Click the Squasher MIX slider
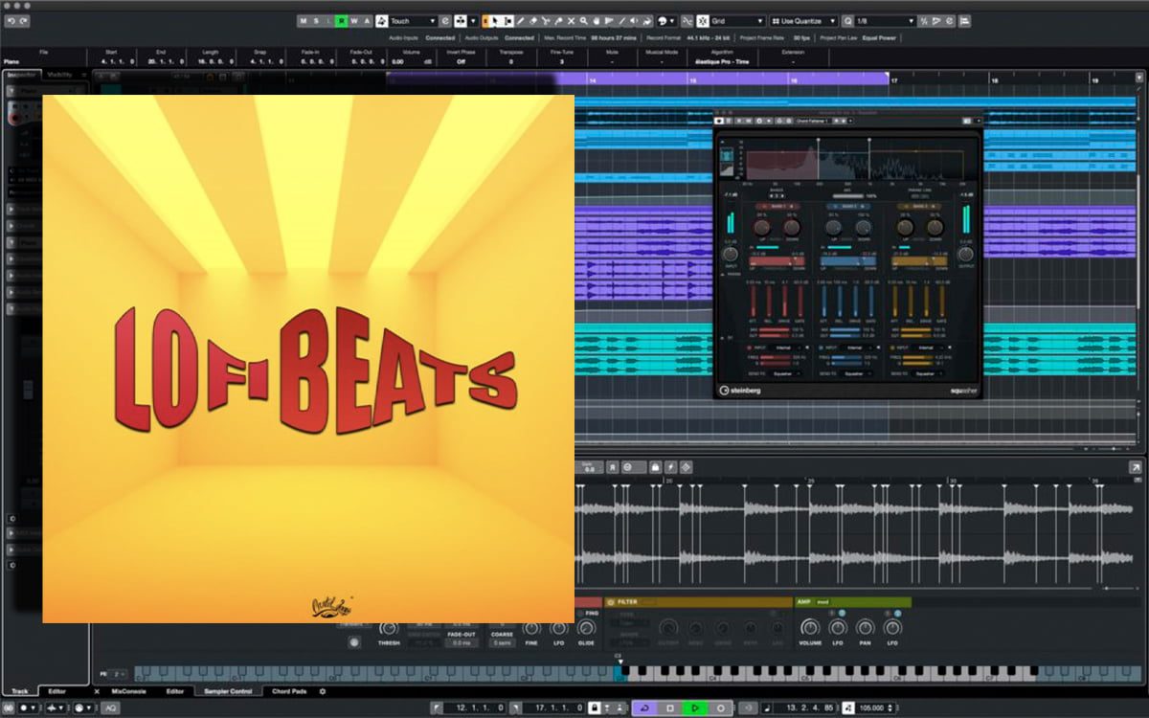The height and width of the screenshot is (718, 1149). pyautogui.click(x=847, y=196)
